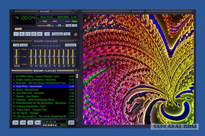Toggle the EQ window button
The height and width of the screenshot is (136, 205).
pyautogui.click(x=68, y=25)
